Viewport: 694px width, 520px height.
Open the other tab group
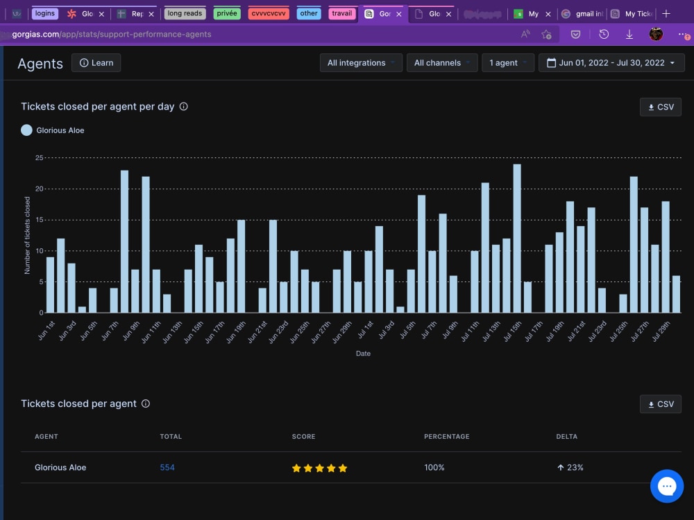coord(309,13)
